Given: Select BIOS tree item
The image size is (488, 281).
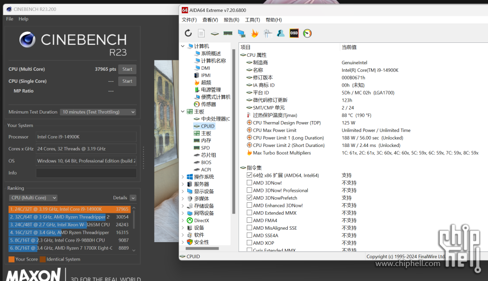Looking at the screenshot, I should click(x=206, y=162).
